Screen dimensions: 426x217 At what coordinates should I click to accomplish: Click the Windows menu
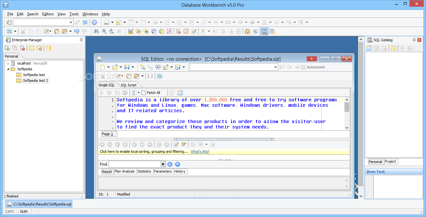(90, 14)
